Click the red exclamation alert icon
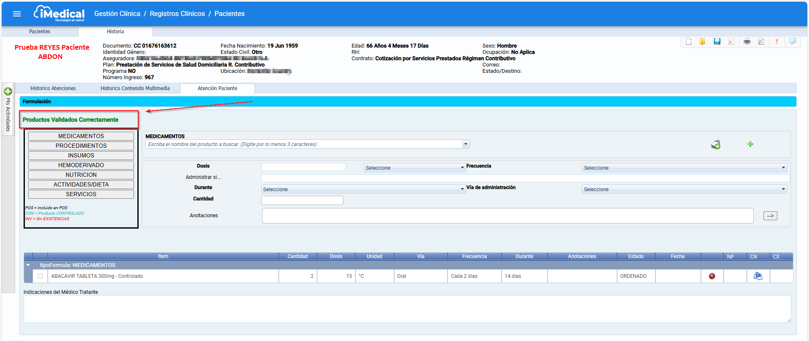 pos(777,41)
